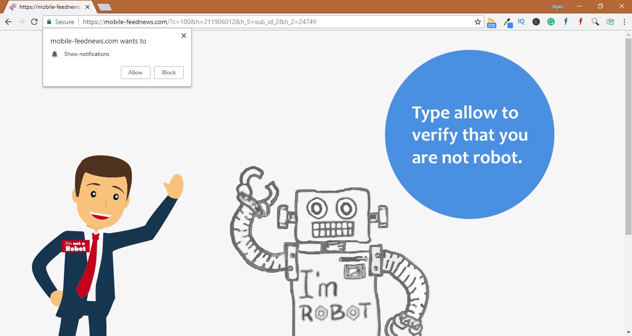The height and width of the screenshot is (336, 632).
Task: Dismiss the notification permission popup
Action: point(183,36)
